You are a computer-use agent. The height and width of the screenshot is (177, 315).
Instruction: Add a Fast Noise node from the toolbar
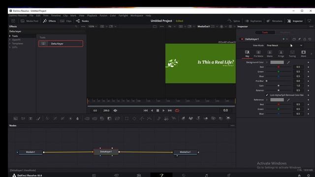click(x=23, y=118)
